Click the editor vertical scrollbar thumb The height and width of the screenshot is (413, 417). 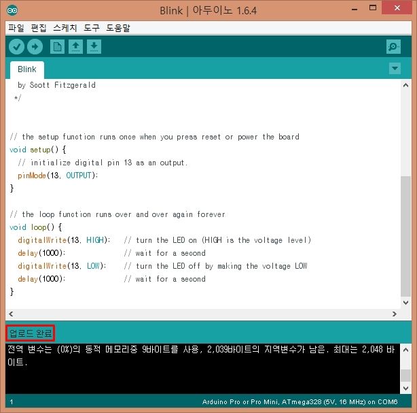click(x=405, y=236)
